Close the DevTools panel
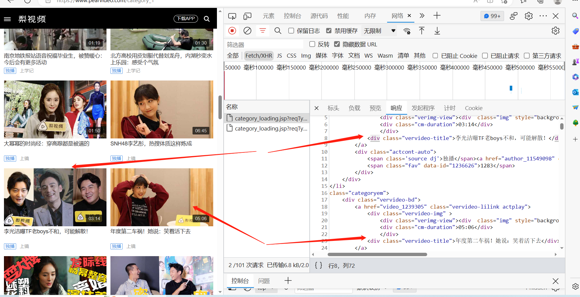 pyautogui.click(x=556, y=16)
